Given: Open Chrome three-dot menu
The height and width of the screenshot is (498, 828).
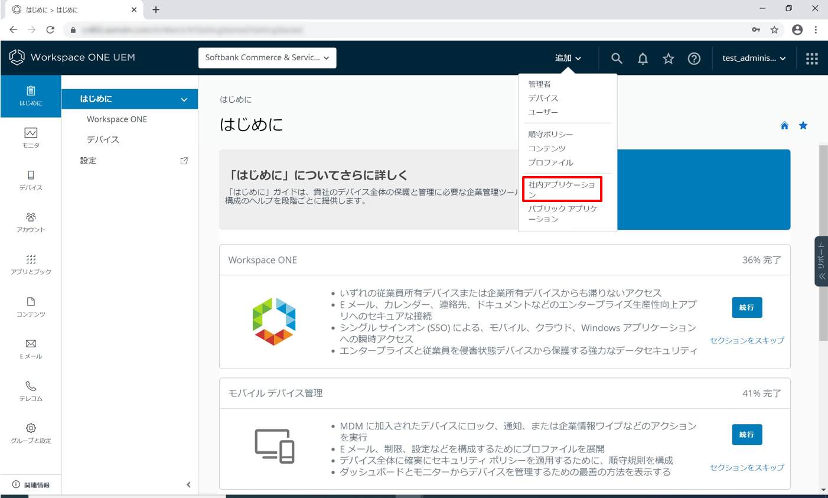Looking at the screenshot, I should [x=816, y=30].
